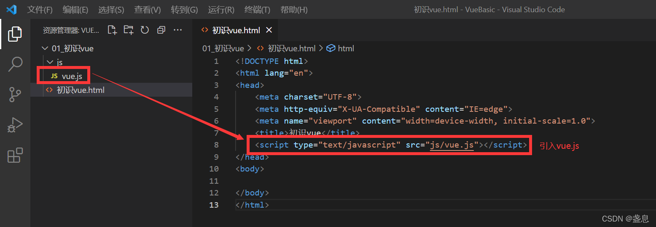
Task: Click the closing </html> tag
Action: pos(253,205)
